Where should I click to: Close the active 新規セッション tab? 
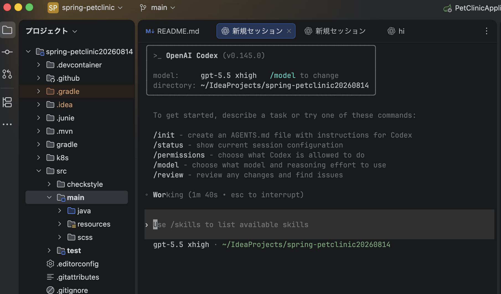(289, 31)
